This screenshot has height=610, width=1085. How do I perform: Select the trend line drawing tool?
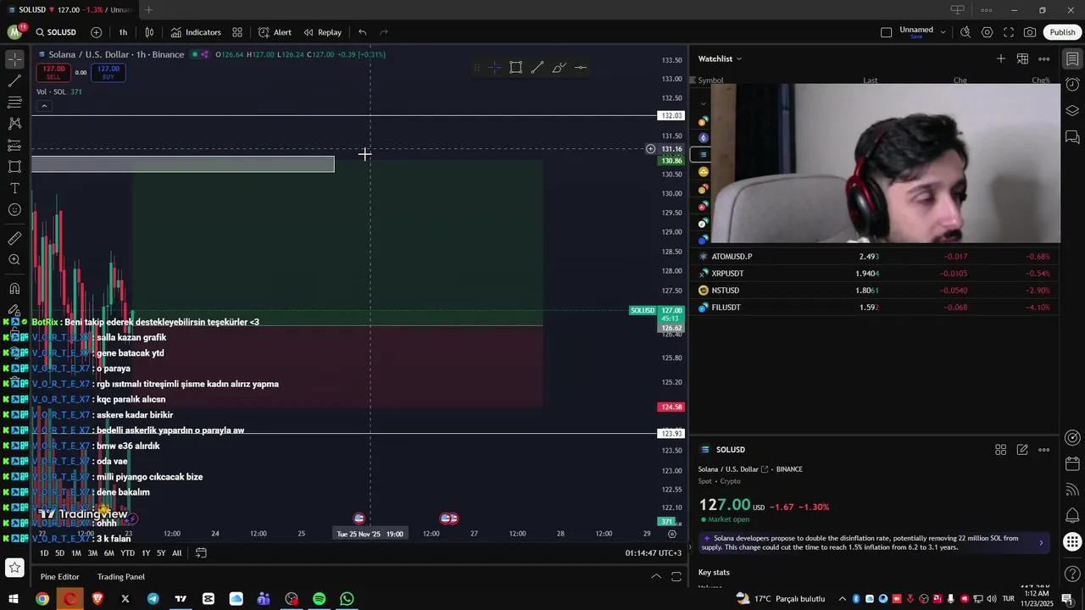click(x=14, y=81)
